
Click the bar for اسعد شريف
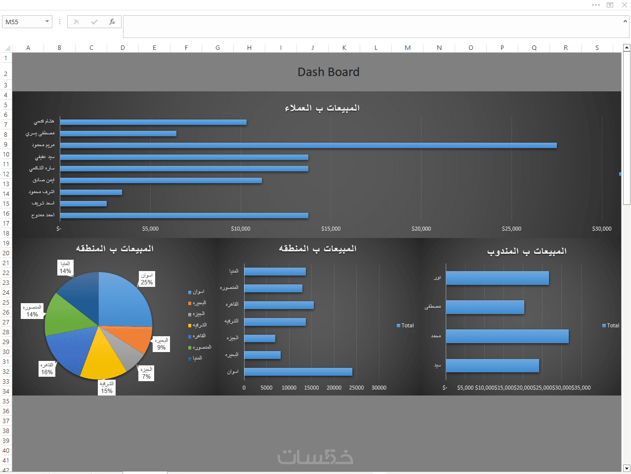[x=84, y=203]
